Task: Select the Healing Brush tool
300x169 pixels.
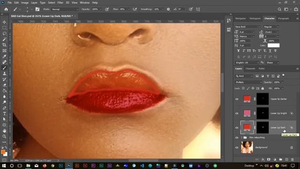Action: coord(4,62)
